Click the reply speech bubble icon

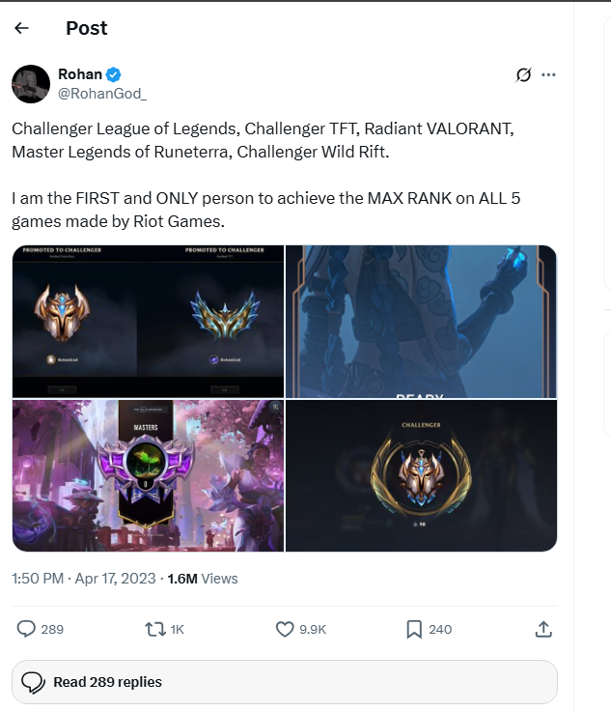coord(26,630)
